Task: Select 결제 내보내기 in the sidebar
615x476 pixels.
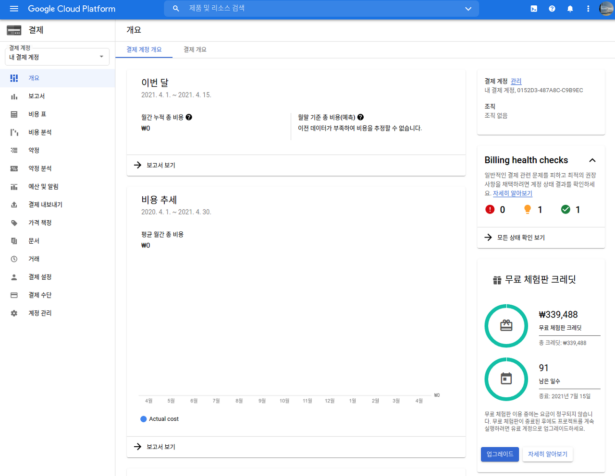Action: pyautogui.click(x=58, y=204)
